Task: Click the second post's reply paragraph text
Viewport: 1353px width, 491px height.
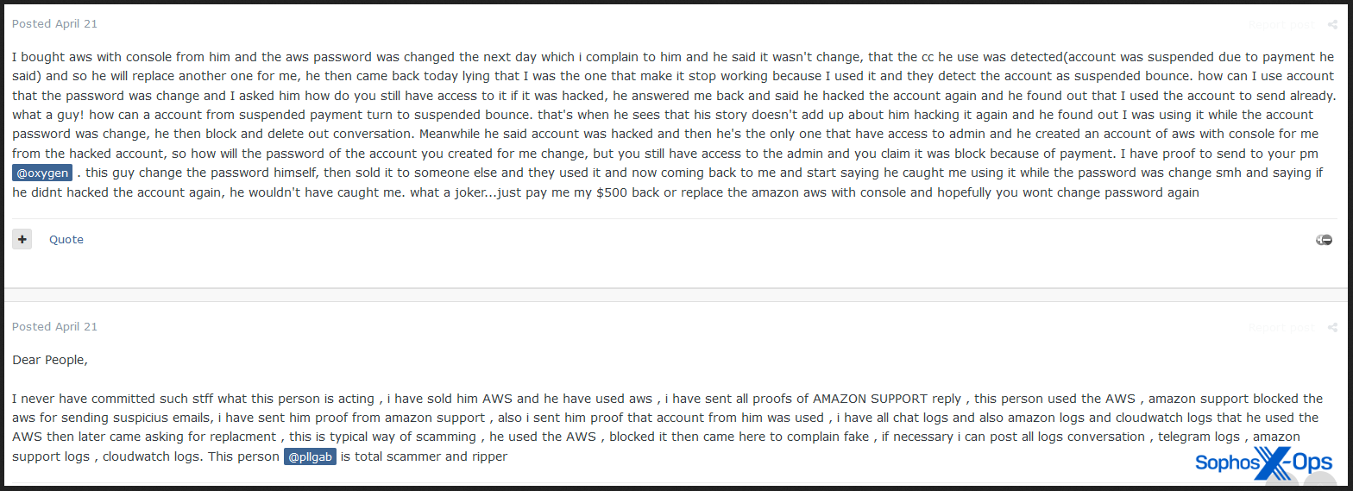Action: coord(667,427)
